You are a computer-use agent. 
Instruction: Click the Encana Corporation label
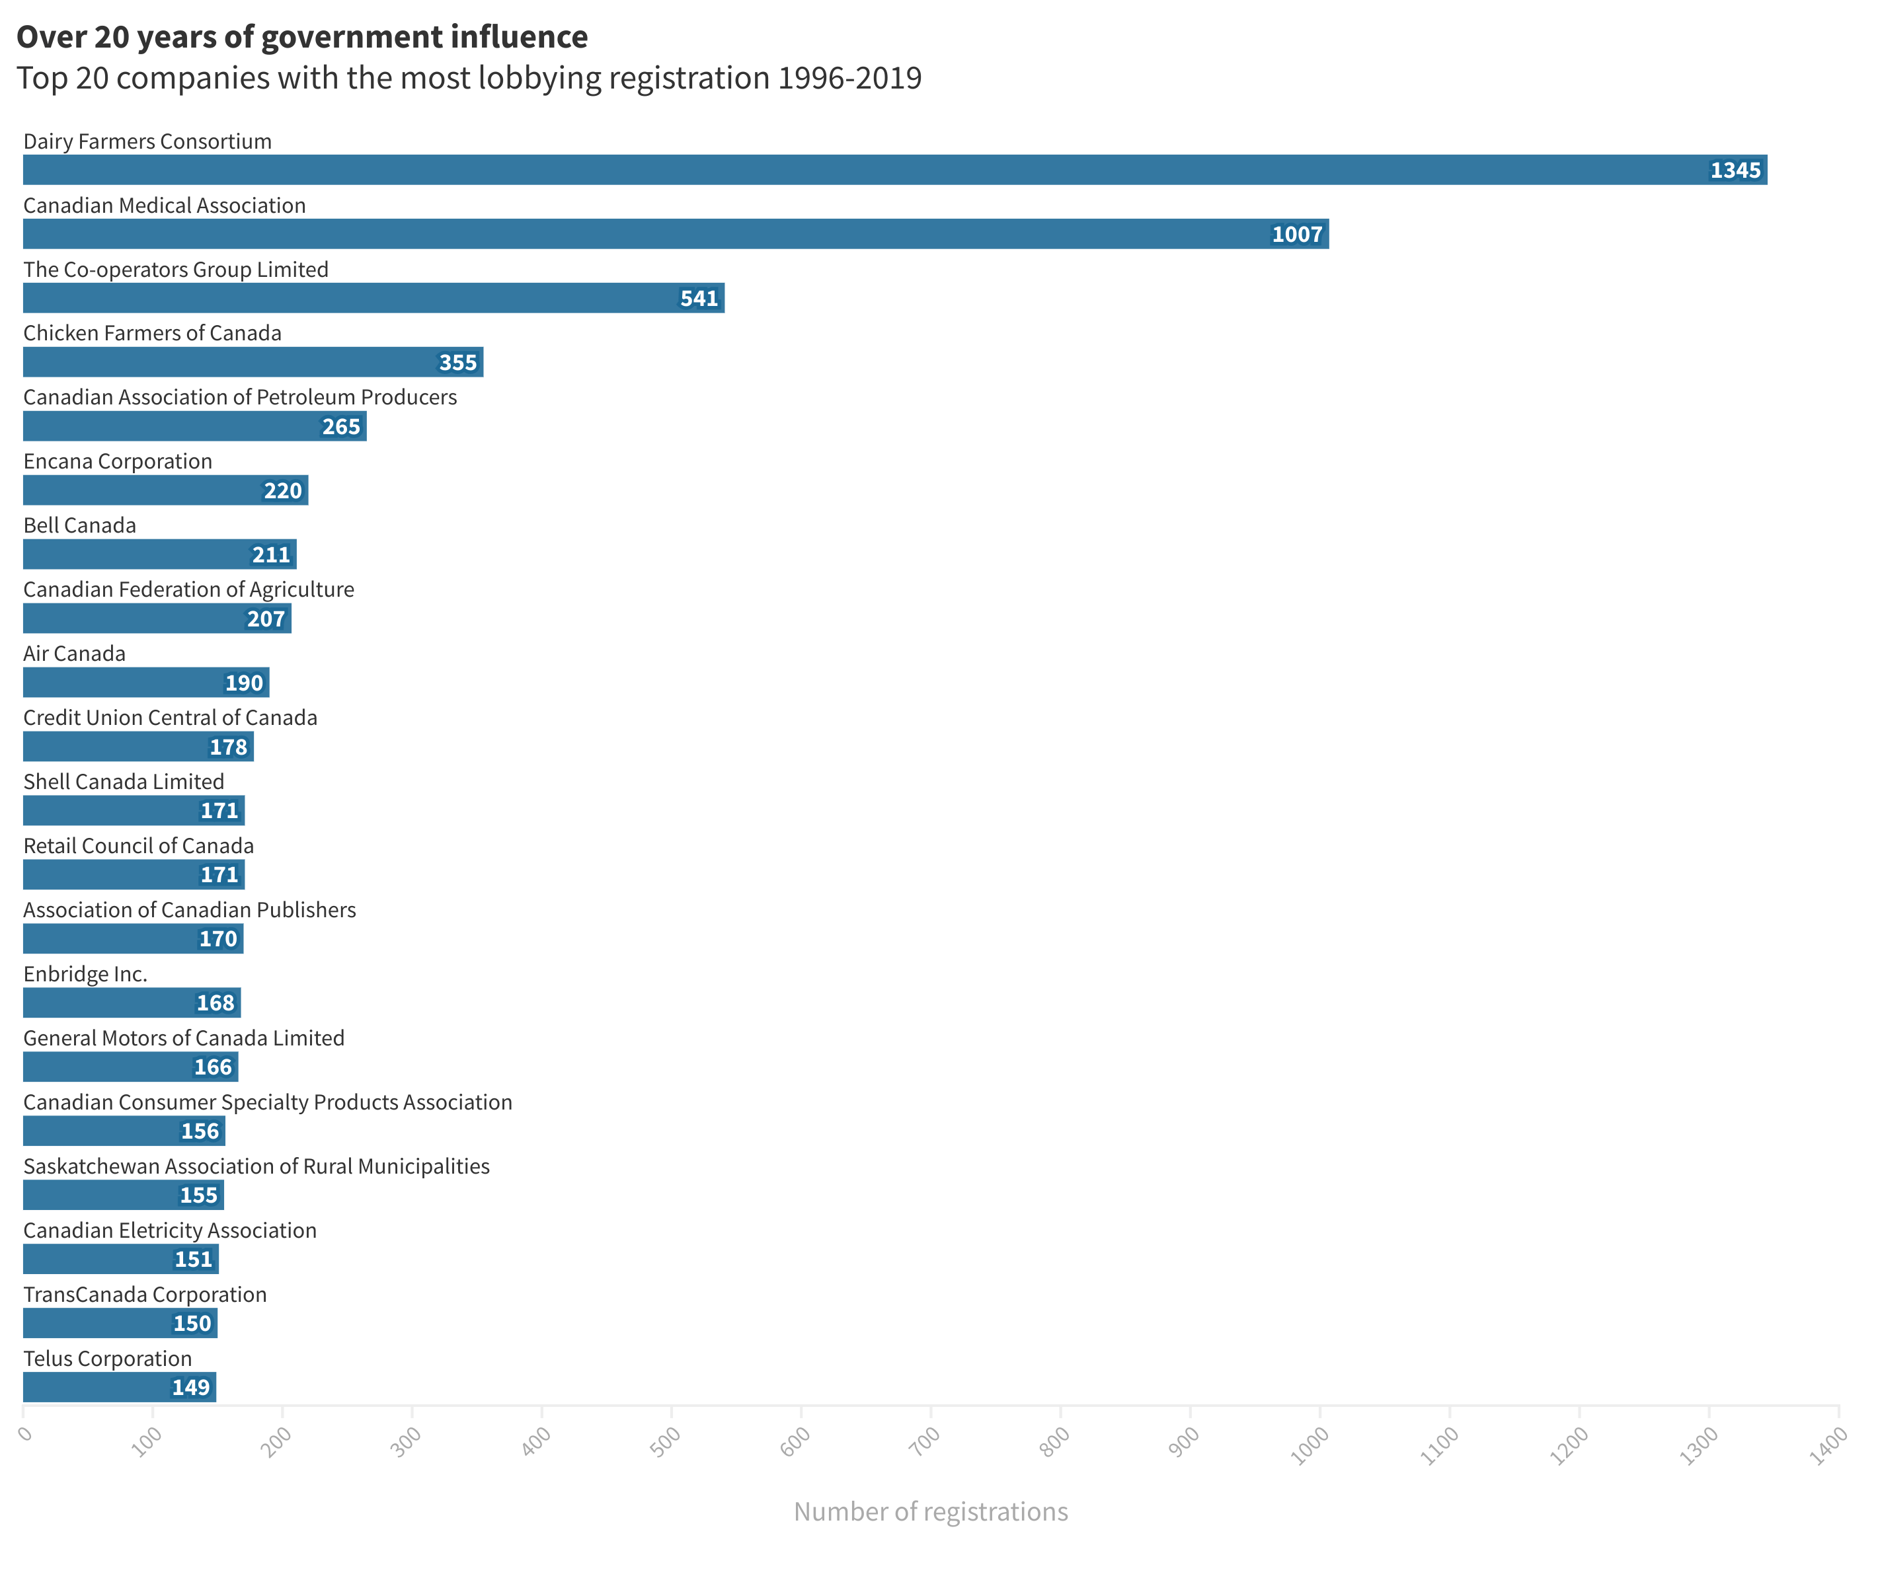pos(118,461)
